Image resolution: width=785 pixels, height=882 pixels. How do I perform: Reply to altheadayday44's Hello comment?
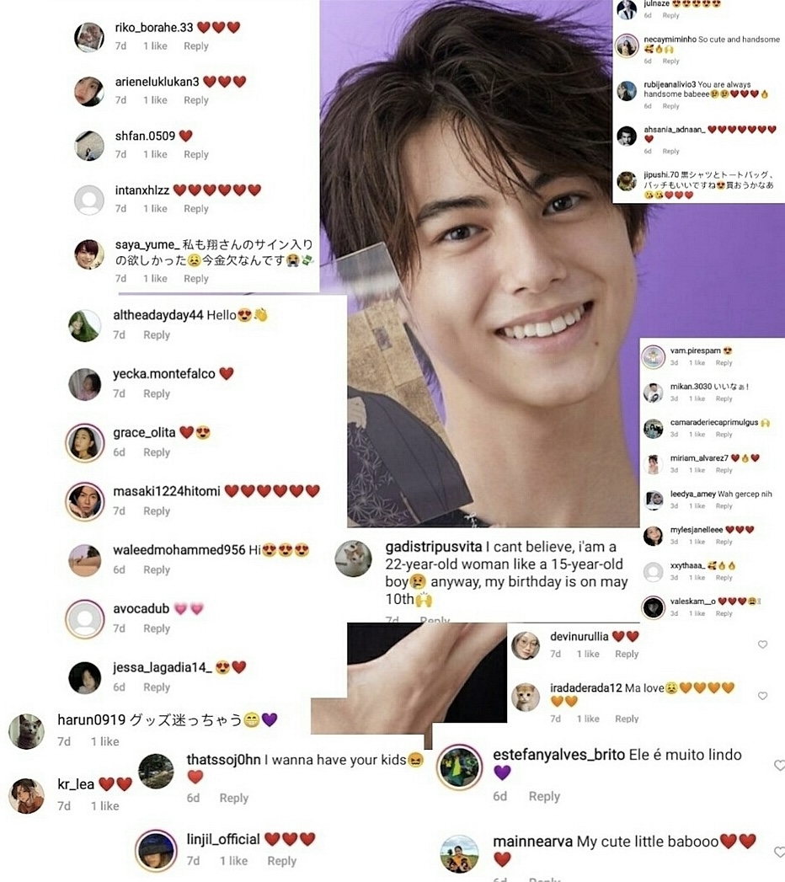coord(157,334)
